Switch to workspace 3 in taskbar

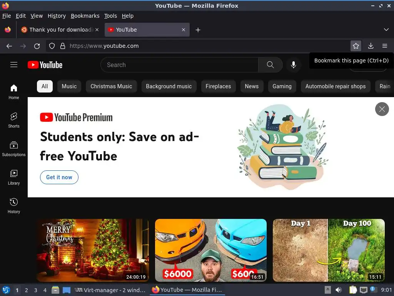[x=36, y=290]
